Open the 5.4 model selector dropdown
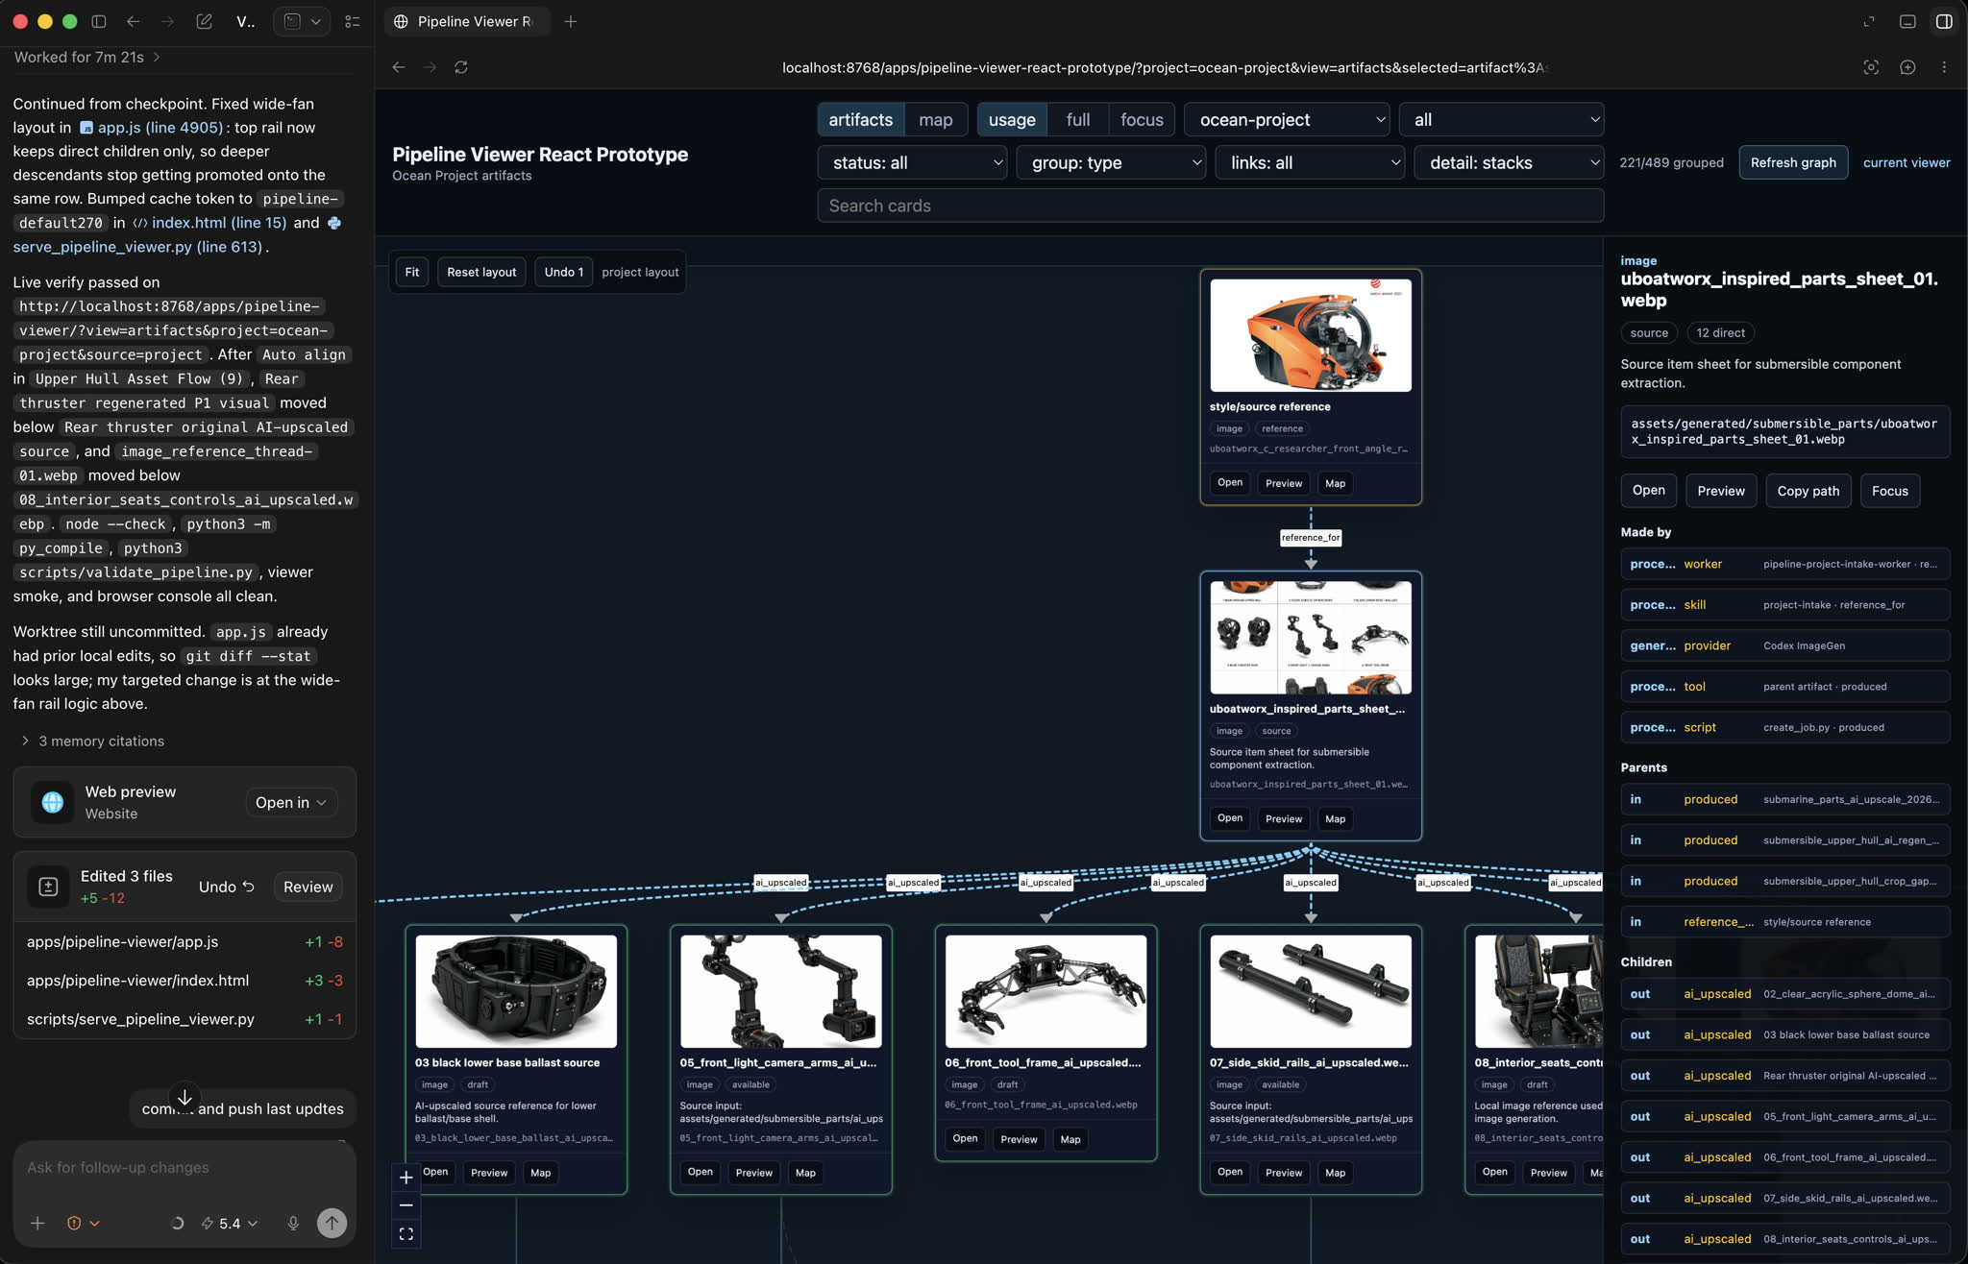 pyautogui.click(x=229, y=1223)
